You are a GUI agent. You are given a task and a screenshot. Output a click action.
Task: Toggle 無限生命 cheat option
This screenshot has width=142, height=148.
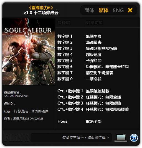(x=94, y=36)
